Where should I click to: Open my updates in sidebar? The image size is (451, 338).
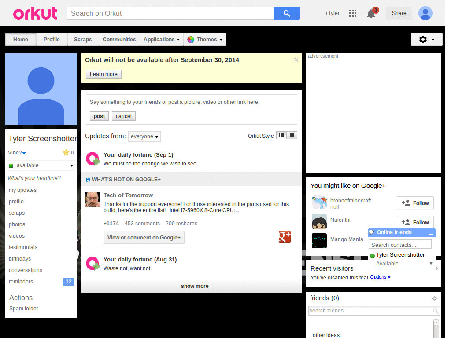(23, 190)
